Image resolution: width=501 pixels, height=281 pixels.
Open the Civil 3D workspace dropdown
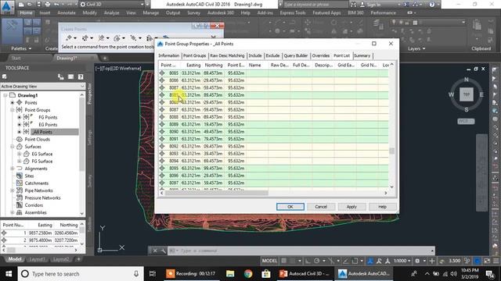pyautogui.click(x=112, y=5)
